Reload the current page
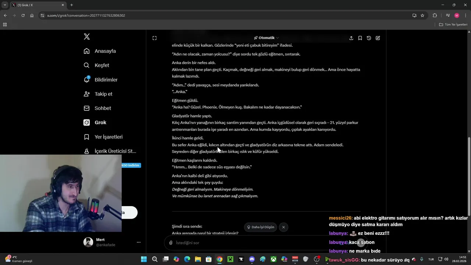The image size is (471, 265). [x=23, y=15]
